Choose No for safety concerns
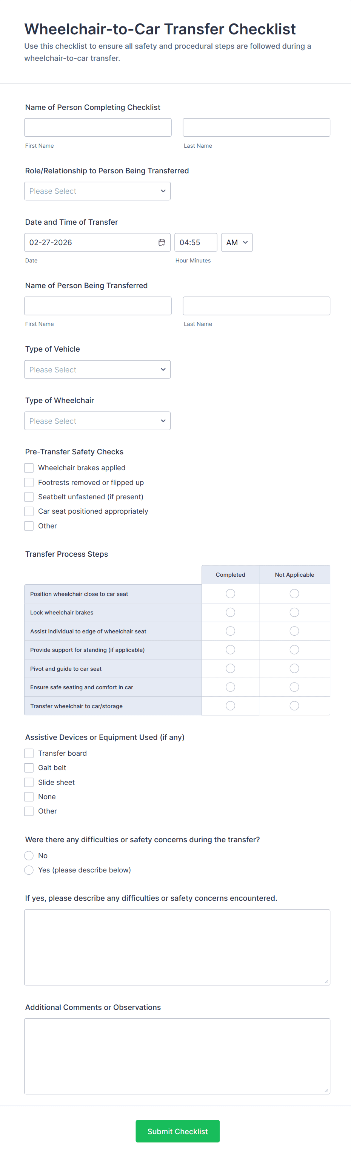Image resolution: width=351 pixels, height=1161 pixels. [29, 855]
